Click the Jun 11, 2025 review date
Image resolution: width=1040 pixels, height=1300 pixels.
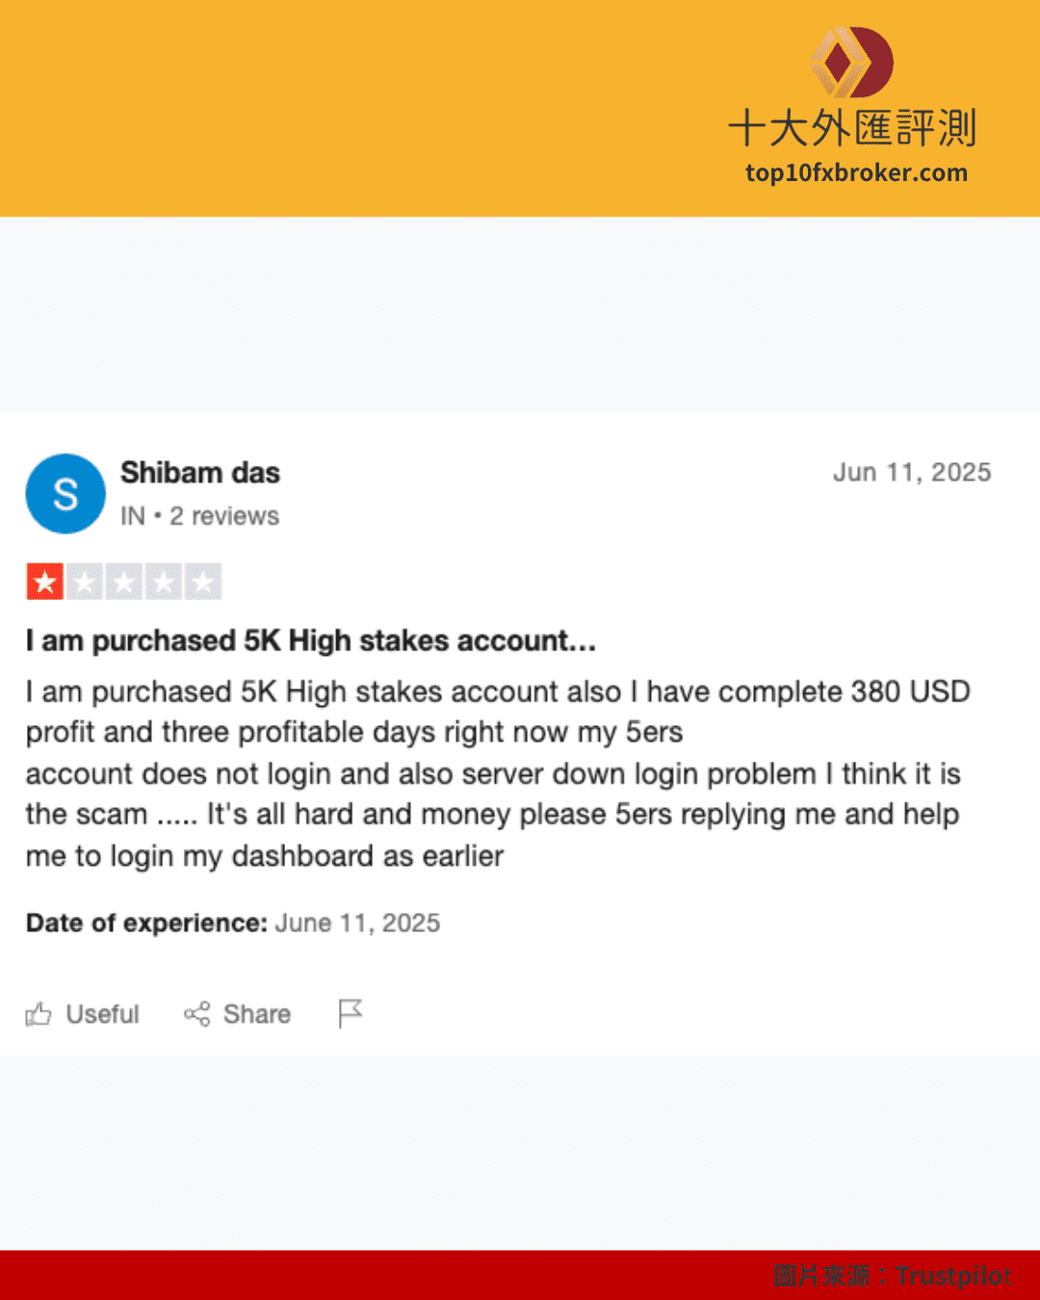(x=912, y=473)
